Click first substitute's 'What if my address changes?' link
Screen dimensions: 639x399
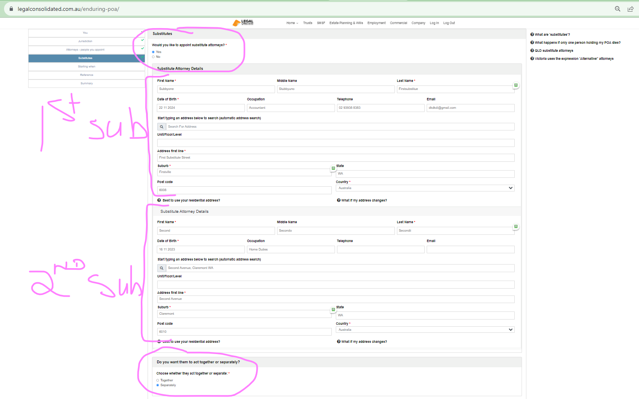tap(364, 200)
